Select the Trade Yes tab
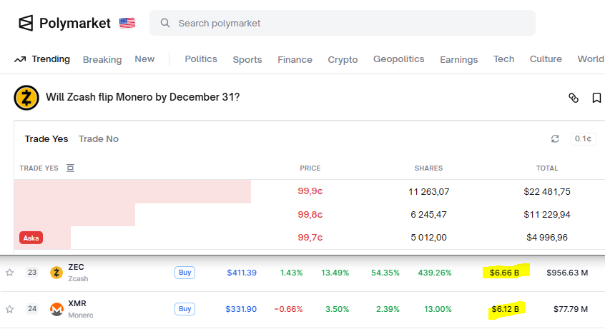 click(46, 138)
